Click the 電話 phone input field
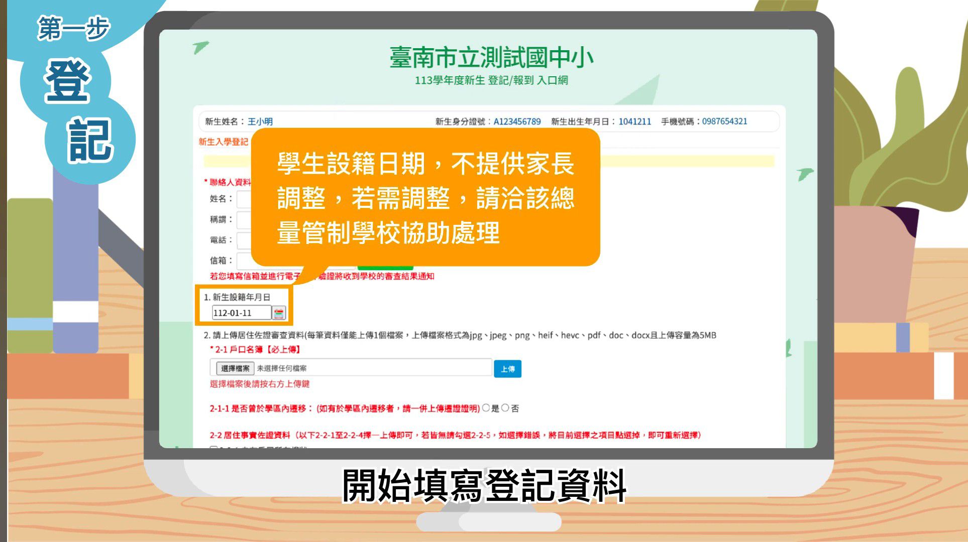968x542 pixels. click(x=244, y=240)
